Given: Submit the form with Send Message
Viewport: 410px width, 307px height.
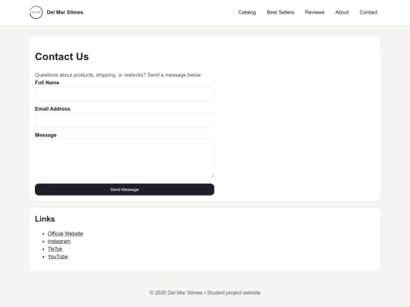Looking at the screenshot, I should [x=125, y=190].
